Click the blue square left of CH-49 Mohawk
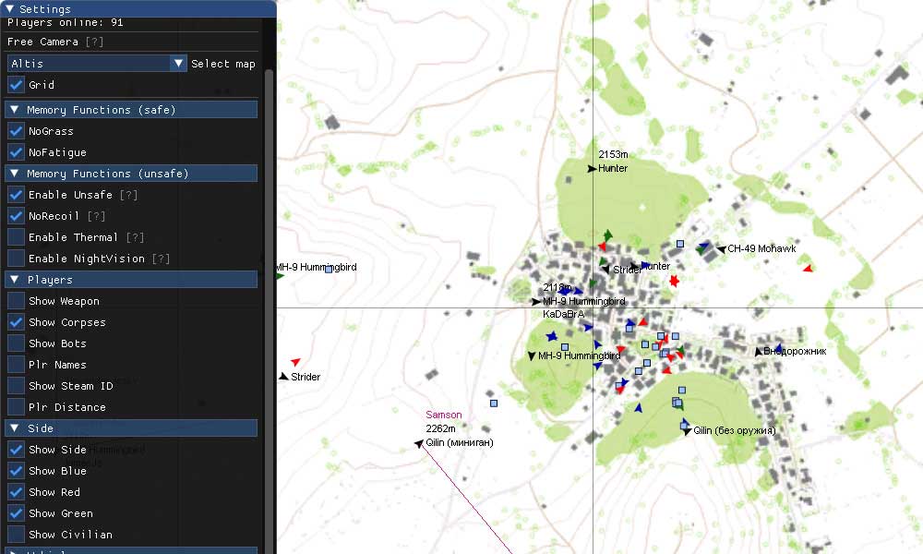This screenshot has width=923, height=554. (x=680, y=244)
